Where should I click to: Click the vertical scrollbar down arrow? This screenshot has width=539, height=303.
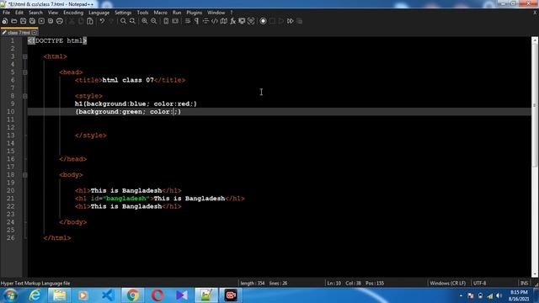pos(535,274)
